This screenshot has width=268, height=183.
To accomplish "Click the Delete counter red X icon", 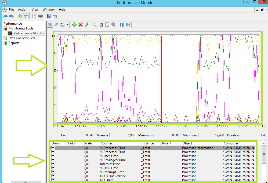I will 81,24.
